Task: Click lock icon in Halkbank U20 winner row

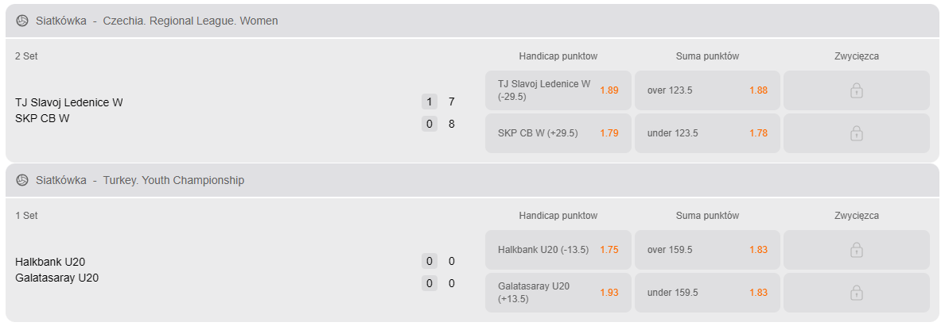Action: 857,250
